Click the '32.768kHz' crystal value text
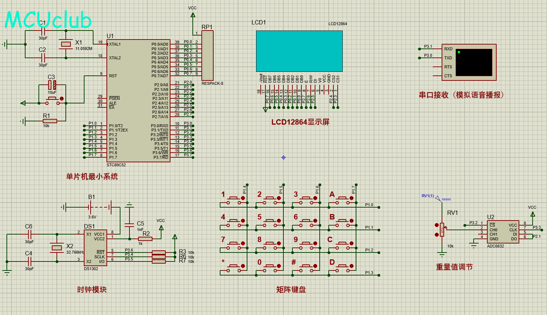547x315 pixels. pyautogui.click(x=75, y=252)
